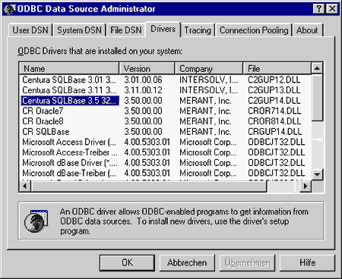Click the vertical scrollbar thumb

317,98
